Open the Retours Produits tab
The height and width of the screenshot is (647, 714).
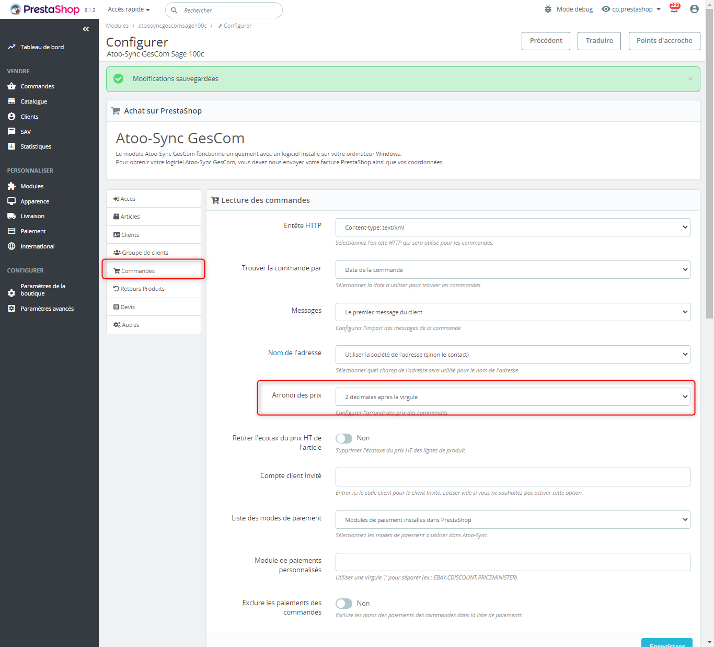click(x=154, y=289)
